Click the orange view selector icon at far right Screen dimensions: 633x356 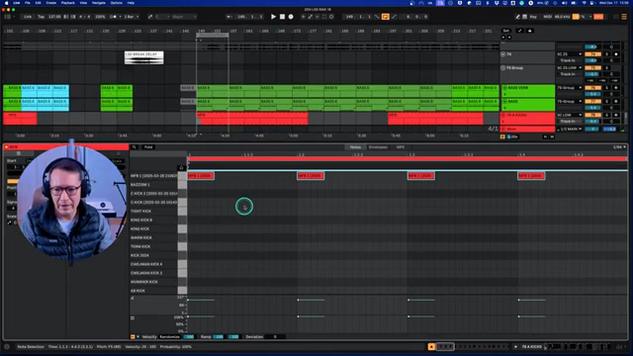(x=624, y=17)
